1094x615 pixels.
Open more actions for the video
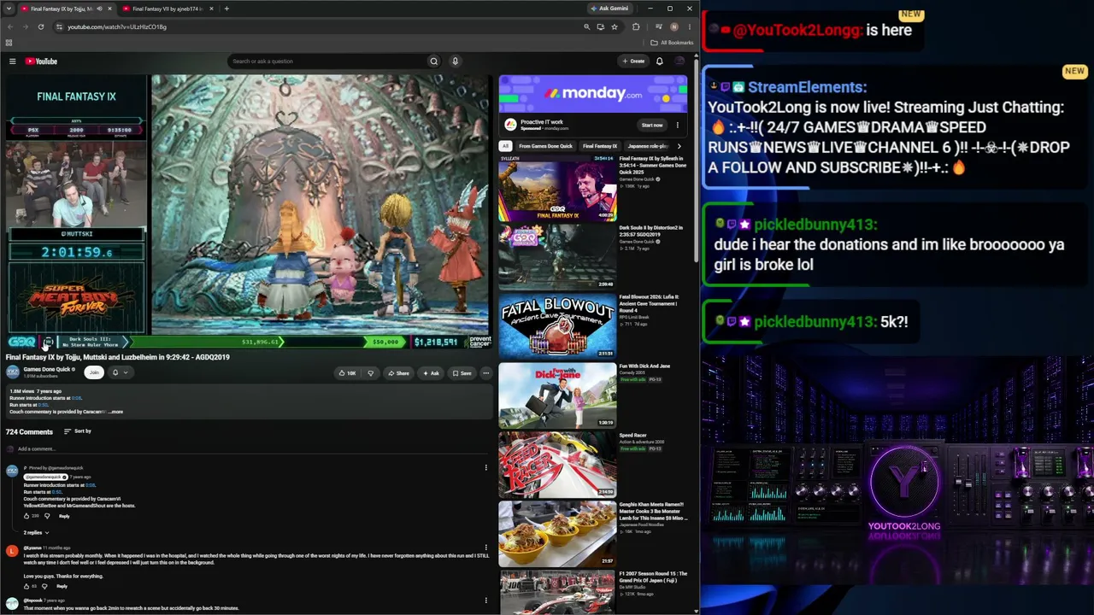[x=485, y=373]
